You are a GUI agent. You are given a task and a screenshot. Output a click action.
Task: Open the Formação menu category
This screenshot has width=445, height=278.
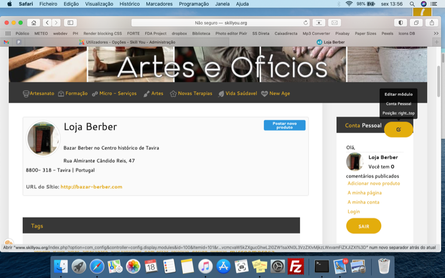73,93
